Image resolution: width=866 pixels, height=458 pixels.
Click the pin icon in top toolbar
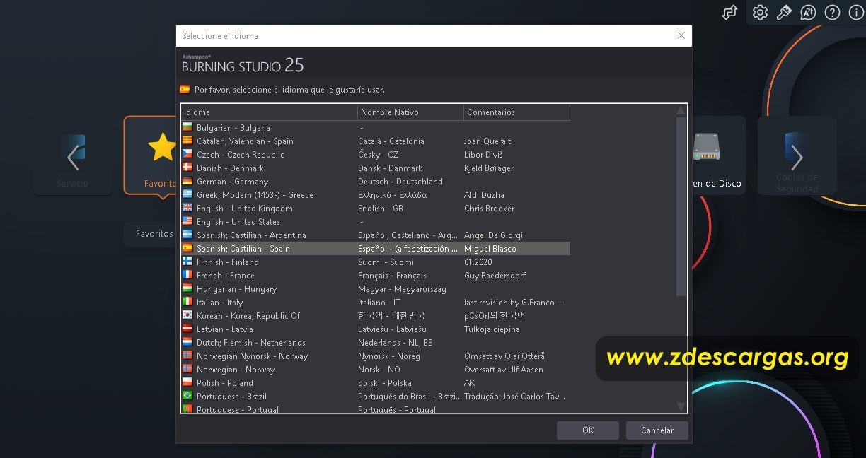click(x=783, y=13)
